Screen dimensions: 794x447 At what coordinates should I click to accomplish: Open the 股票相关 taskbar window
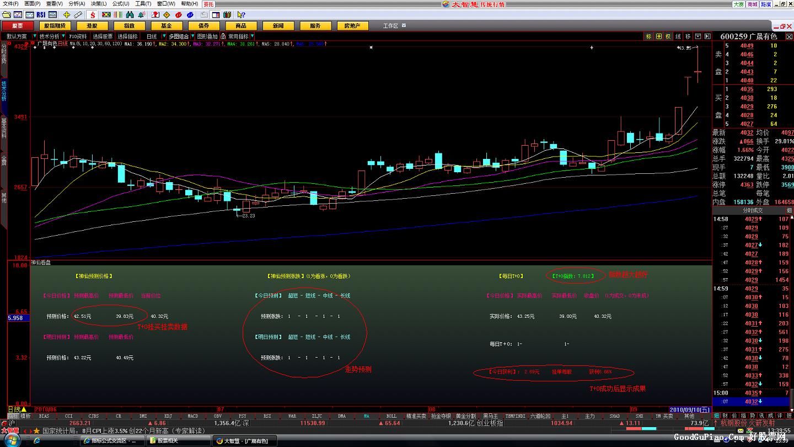click(x=179, y=440)
